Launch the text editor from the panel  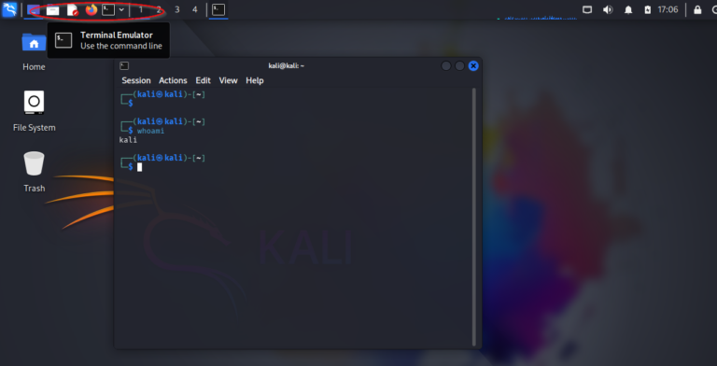(x=72, y=9)
